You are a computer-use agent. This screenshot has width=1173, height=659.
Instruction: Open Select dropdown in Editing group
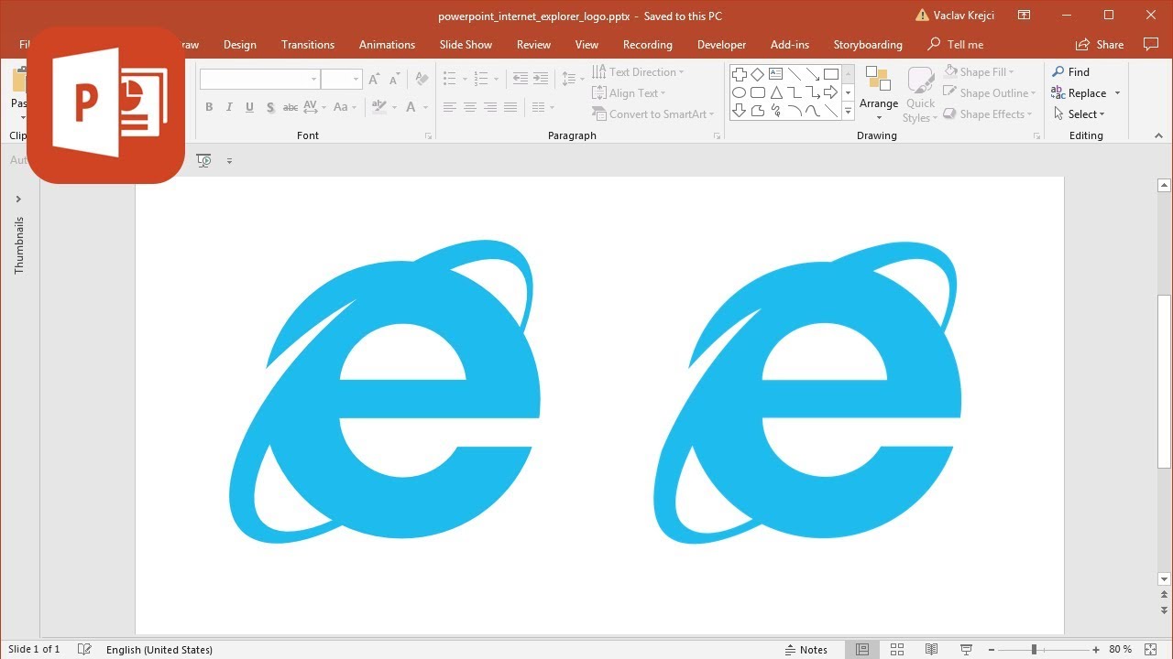(x=1079, y=114)
